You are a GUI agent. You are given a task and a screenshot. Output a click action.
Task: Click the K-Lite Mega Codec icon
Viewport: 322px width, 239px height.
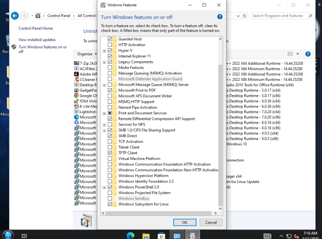pos(76,106)
